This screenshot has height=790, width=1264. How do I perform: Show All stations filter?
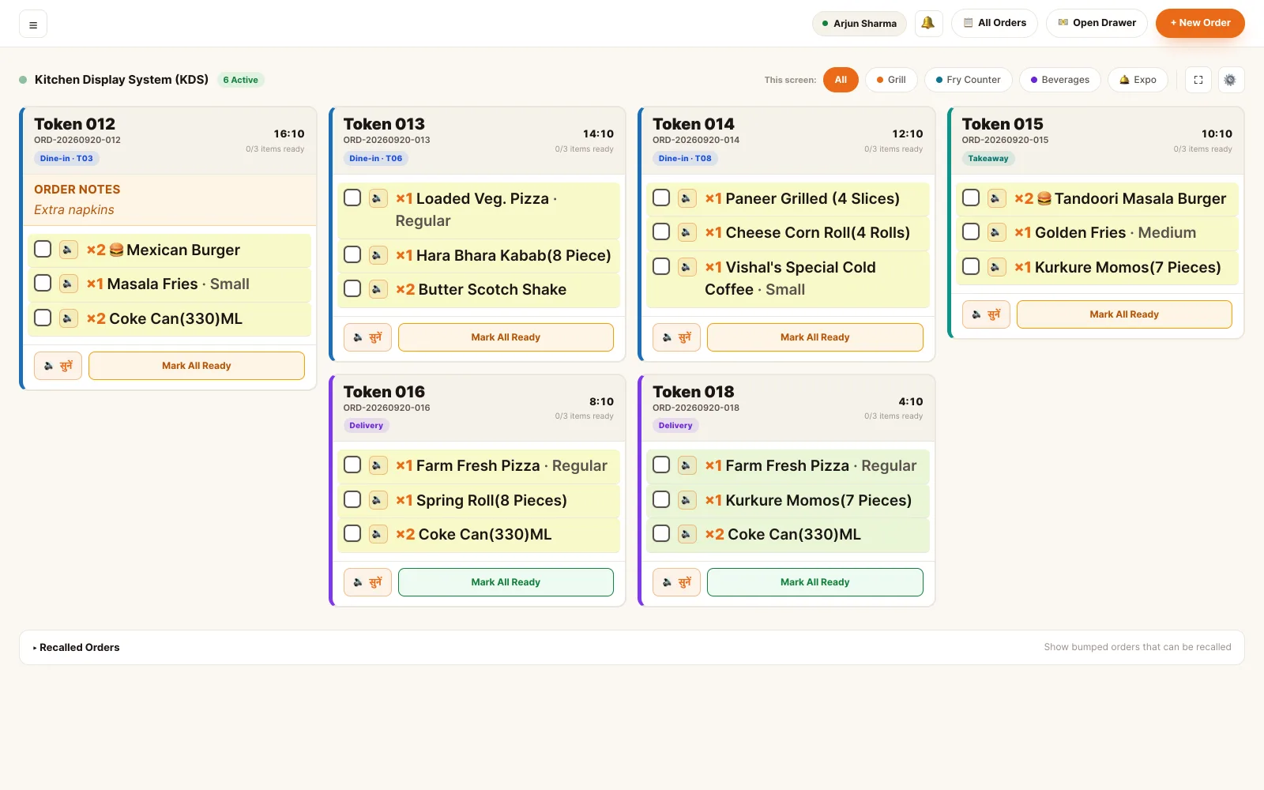tap(841, 80)
